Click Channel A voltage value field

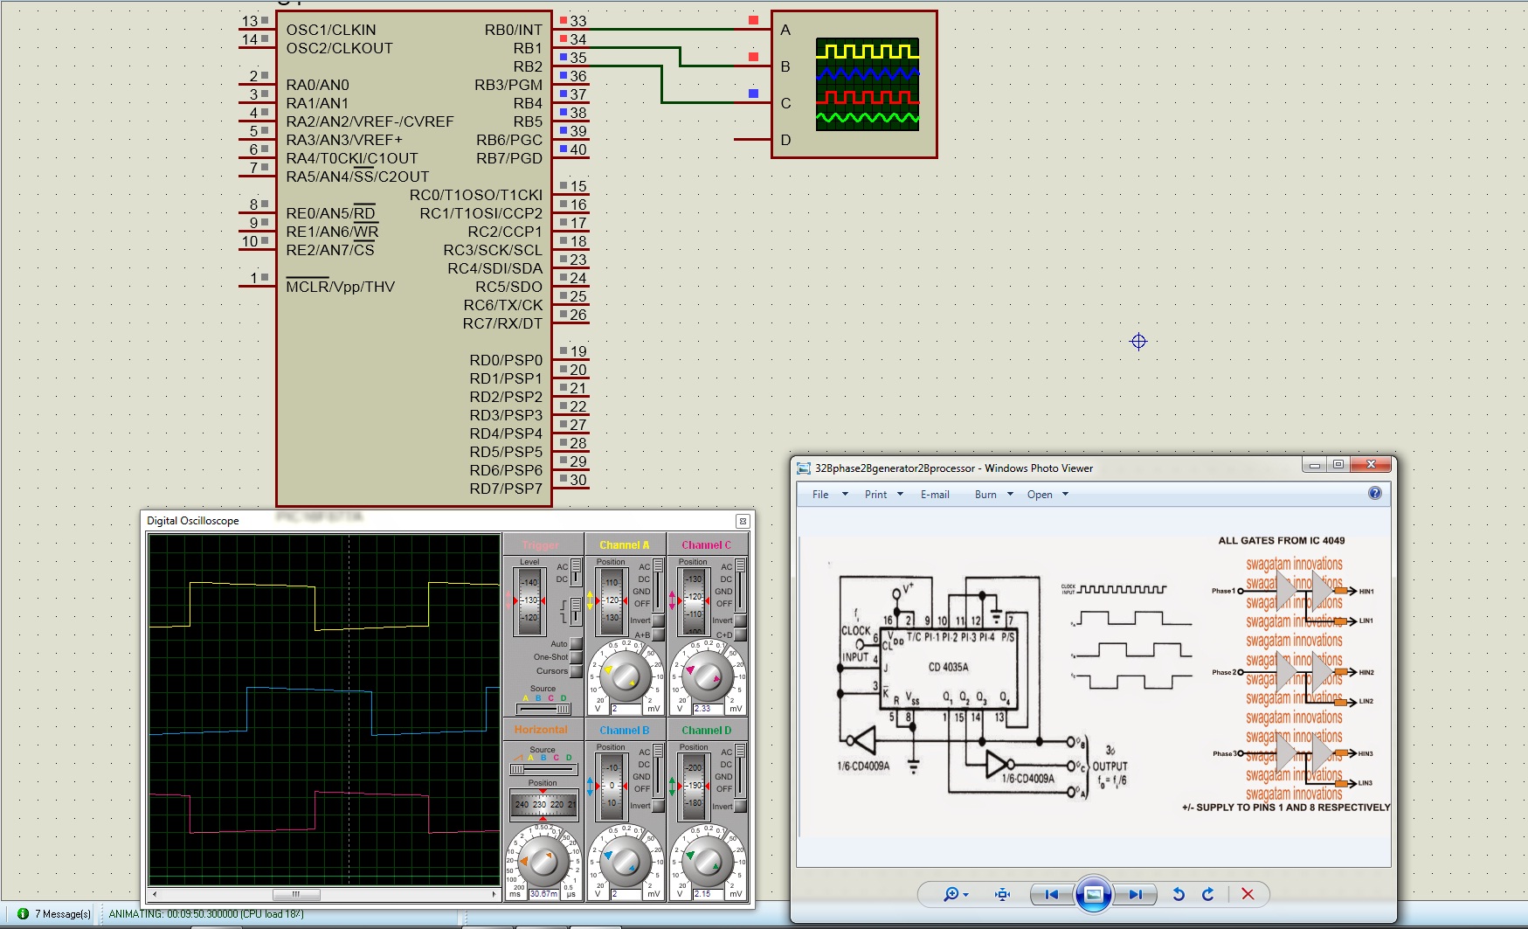click(626, 709)
